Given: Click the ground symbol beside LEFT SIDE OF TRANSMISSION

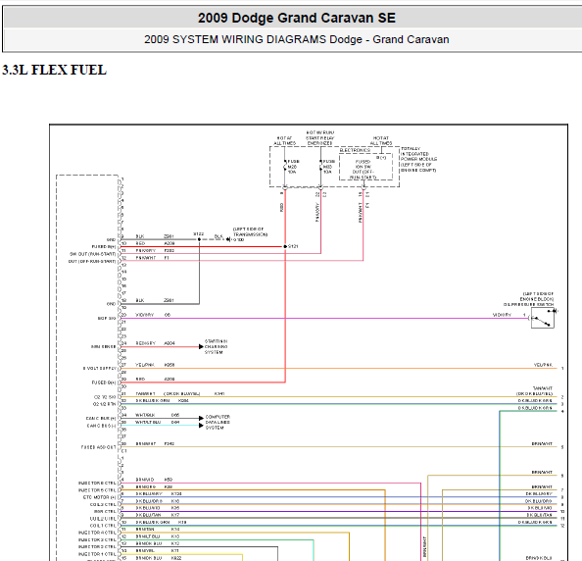Looking at the screenshot, I should tap(228, 239).
